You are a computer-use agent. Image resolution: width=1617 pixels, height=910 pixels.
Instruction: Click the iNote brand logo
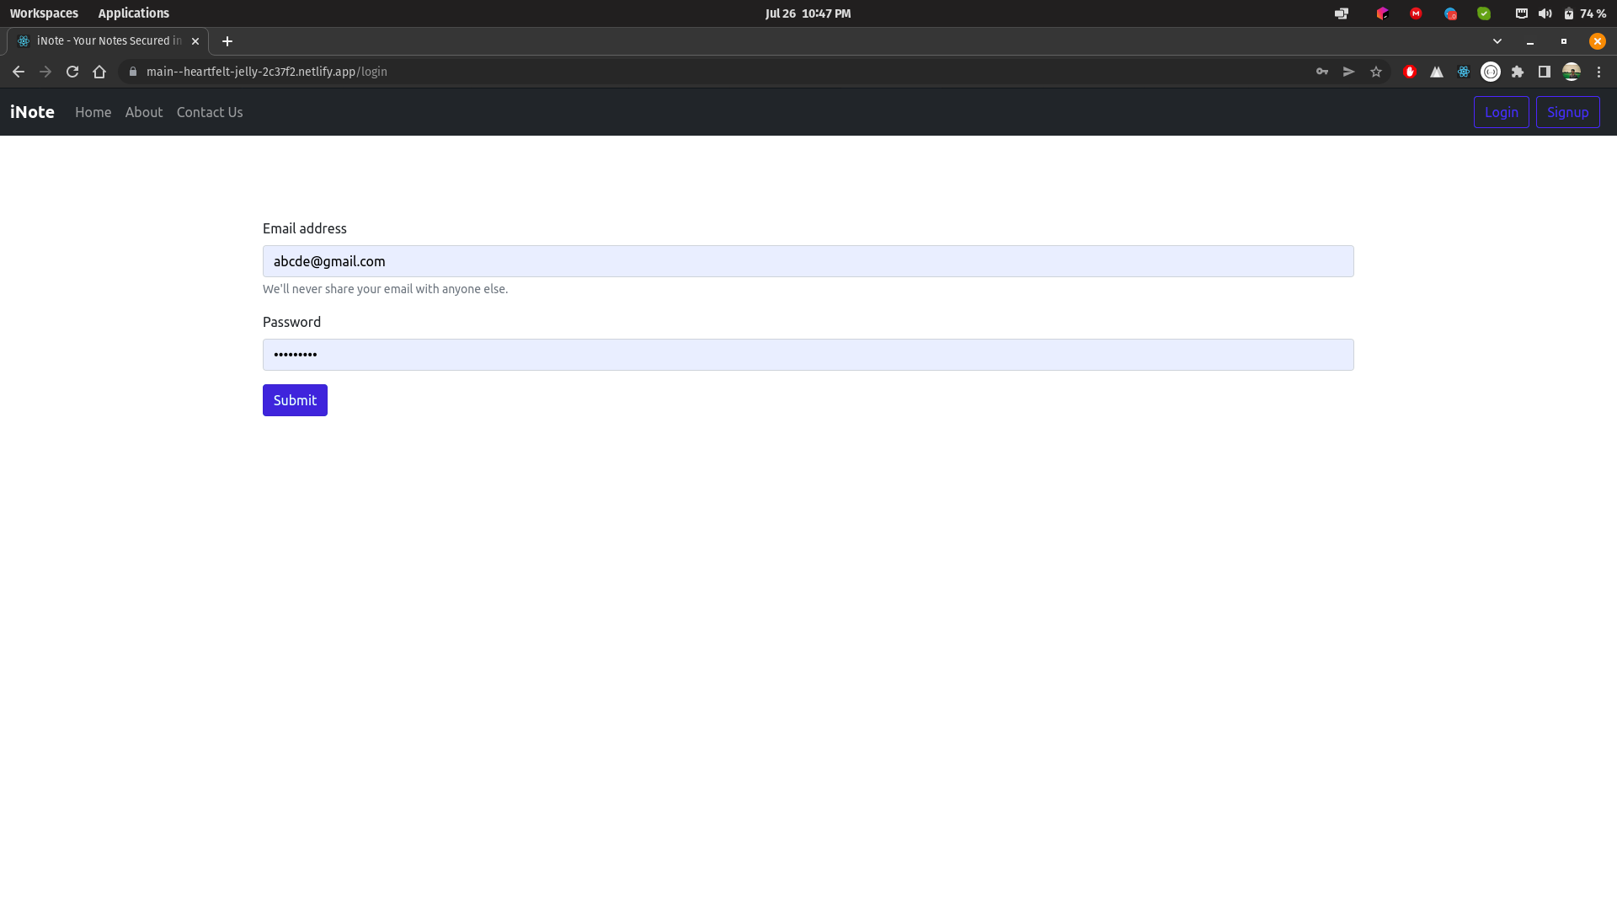pos(32,112)
